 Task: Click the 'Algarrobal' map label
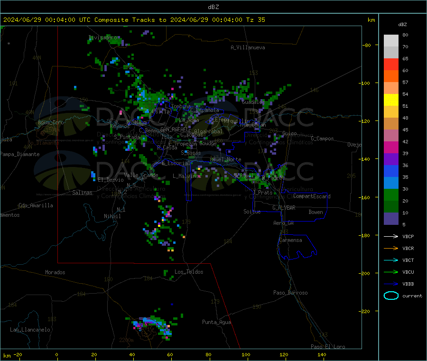pyautogui.click(x=208, y=132)
